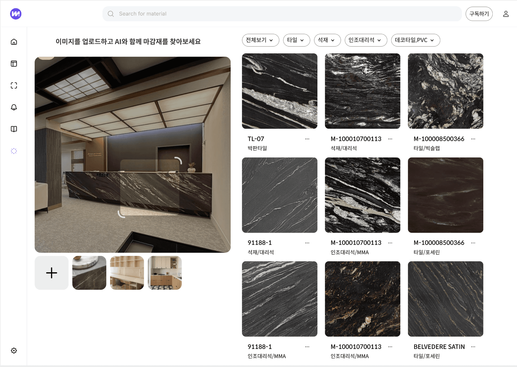This screenshot has height=367, width=517.
Task: Expand the 석재 filter dropdown
Action: click(x=327, y=40)
